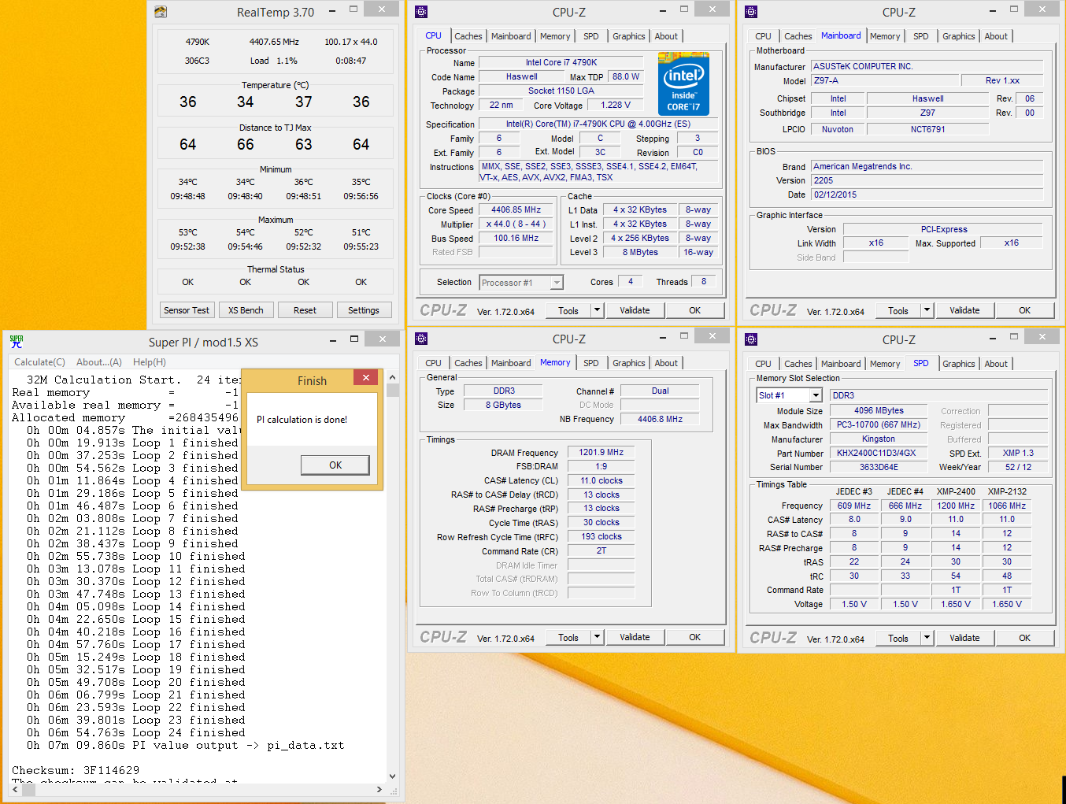
Task: Open About tab in CPU-Z Memory window
Action: click(x=666, y=363)
